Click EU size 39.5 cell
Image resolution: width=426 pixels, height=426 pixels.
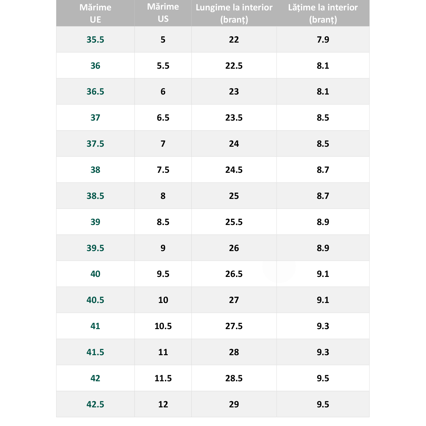click(95, 248)
